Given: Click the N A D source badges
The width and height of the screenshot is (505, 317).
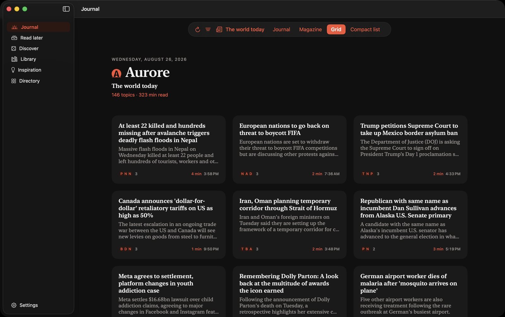Looking at the screenshot, I should [x=247, y=174].
